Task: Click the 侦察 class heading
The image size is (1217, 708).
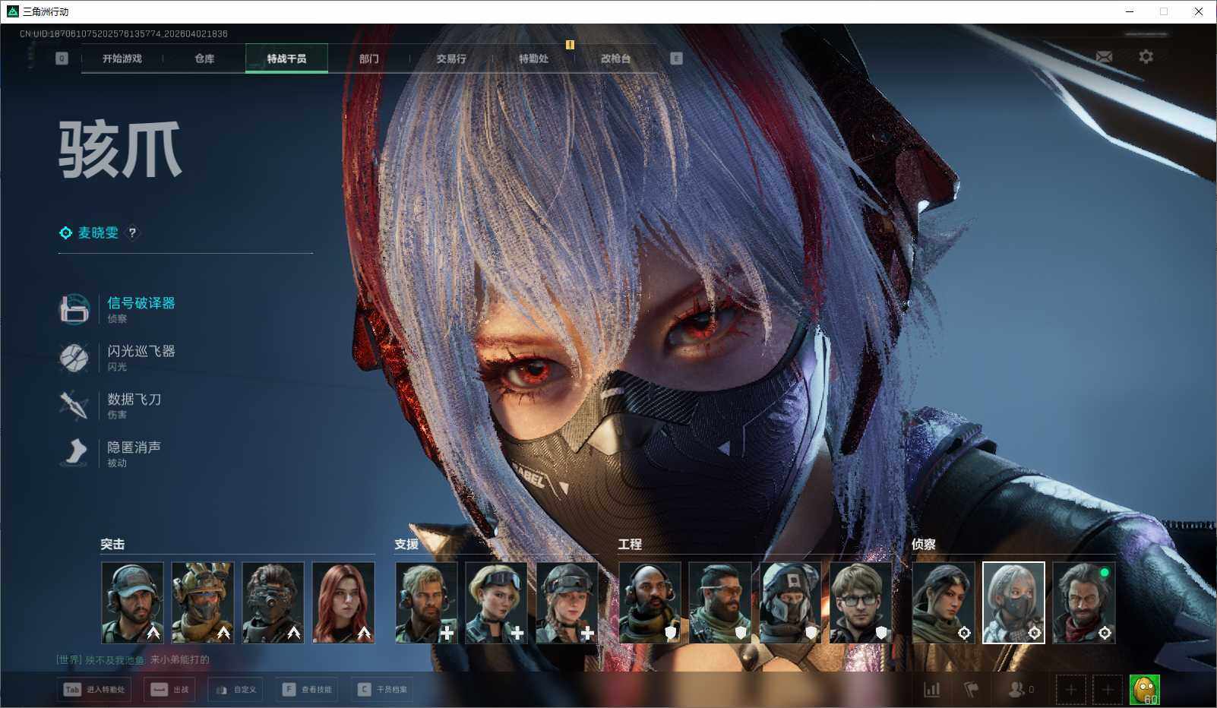Action: [x=924, y=544]
